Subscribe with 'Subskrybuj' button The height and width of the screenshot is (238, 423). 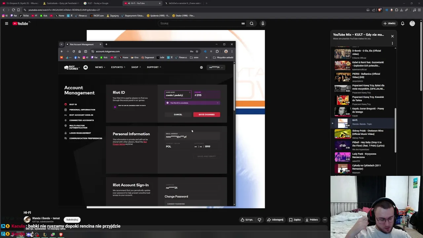coord(72,219)
